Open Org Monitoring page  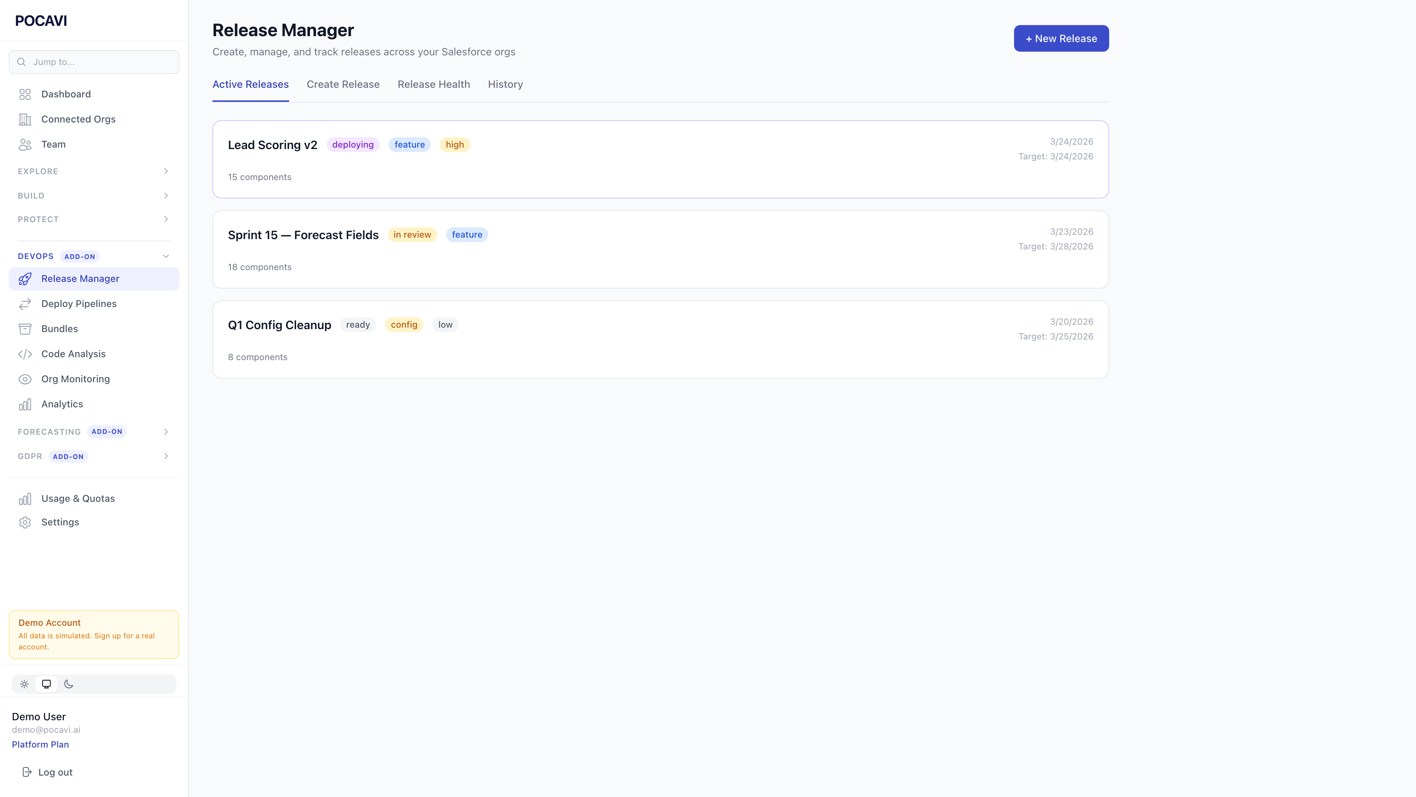point(94,380)
